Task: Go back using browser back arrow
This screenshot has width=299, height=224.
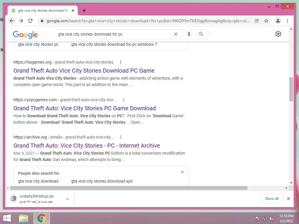Action: (x=12, y=21)
